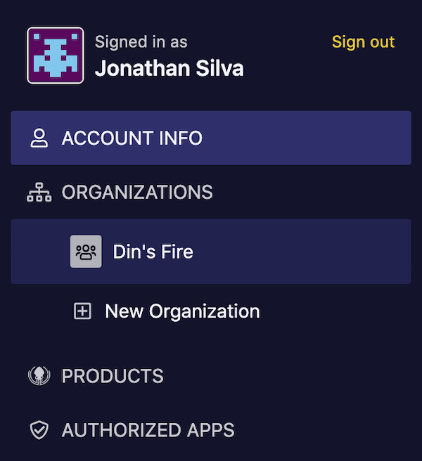Click the hierarchy icon beside Organizations
Screen dimensions: 422x461
(39, 193)
